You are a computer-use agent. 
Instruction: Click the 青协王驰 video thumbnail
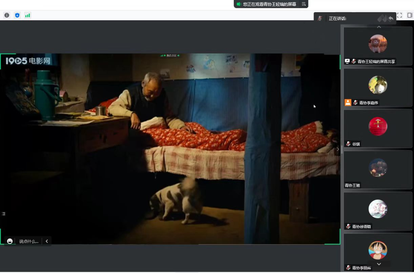[x=378, y=168]
